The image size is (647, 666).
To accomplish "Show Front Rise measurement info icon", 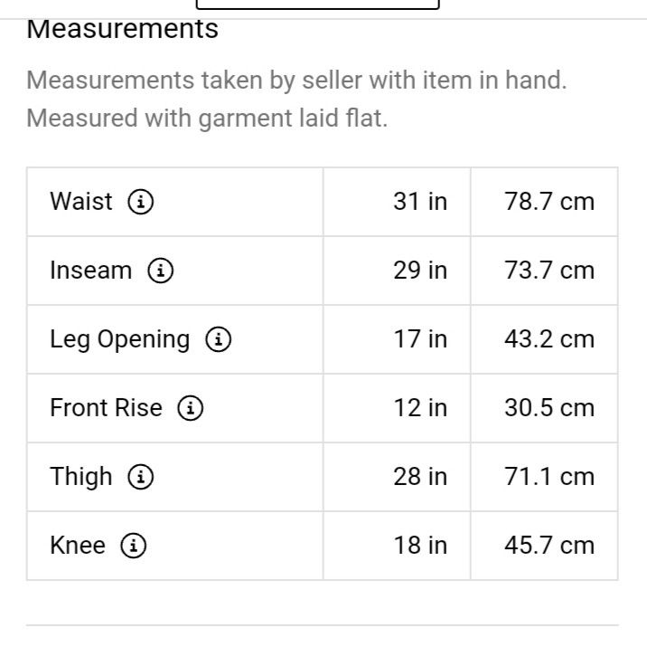I will pos(190,408).
